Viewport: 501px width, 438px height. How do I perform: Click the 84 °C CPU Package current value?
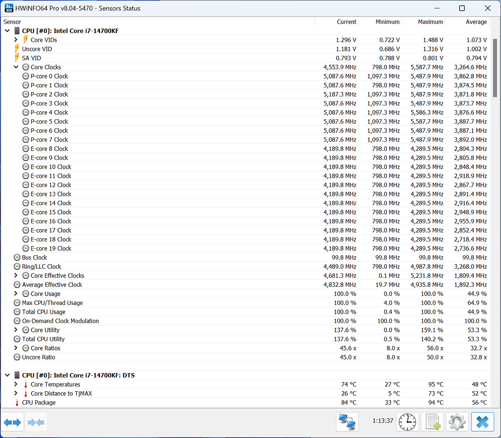[348, 403]
